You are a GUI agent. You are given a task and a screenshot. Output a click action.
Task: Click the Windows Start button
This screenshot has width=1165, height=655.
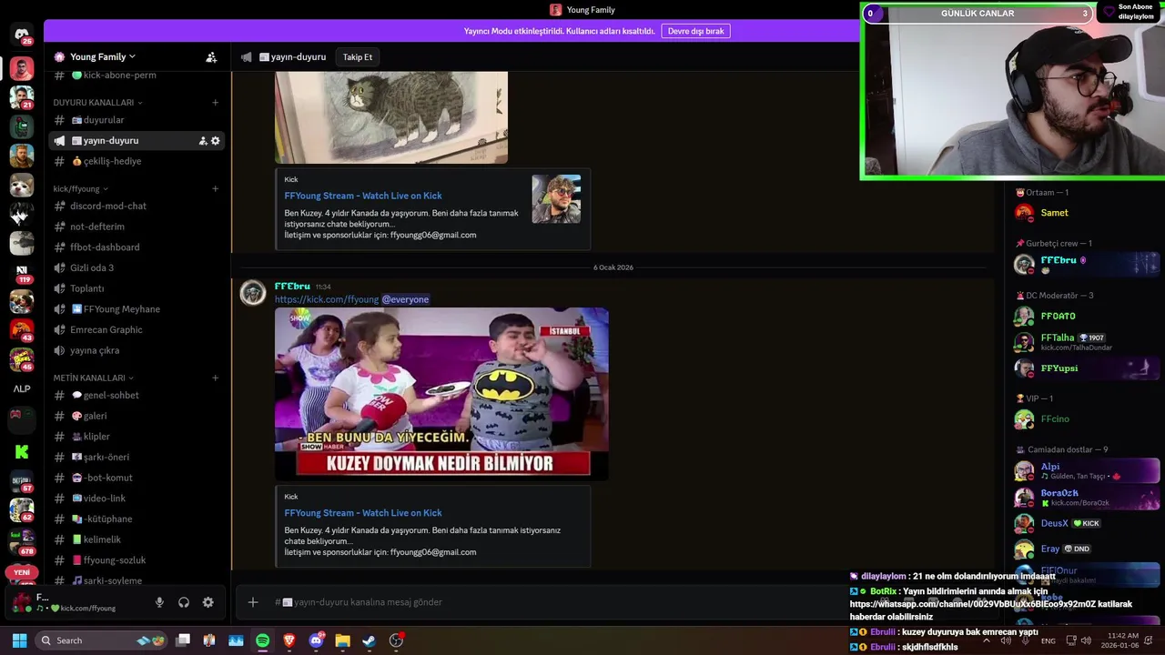19,640
